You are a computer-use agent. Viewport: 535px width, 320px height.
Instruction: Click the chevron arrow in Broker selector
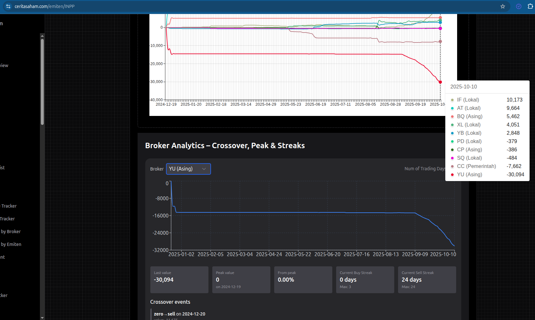pos(204,169)
